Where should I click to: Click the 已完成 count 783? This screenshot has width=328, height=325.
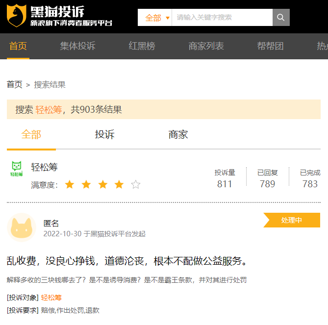click(310, 184)
